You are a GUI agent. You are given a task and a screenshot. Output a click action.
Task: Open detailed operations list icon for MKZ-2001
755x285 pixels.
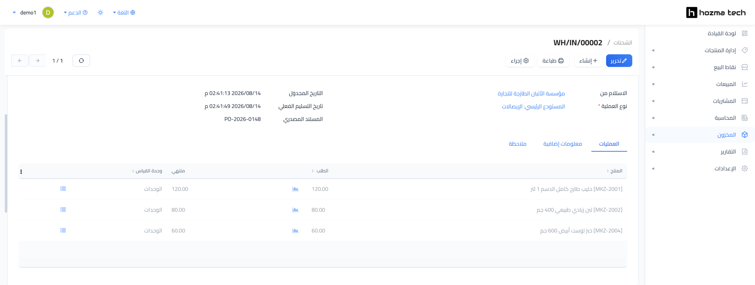pyautogui.click(x=63, y=189)
